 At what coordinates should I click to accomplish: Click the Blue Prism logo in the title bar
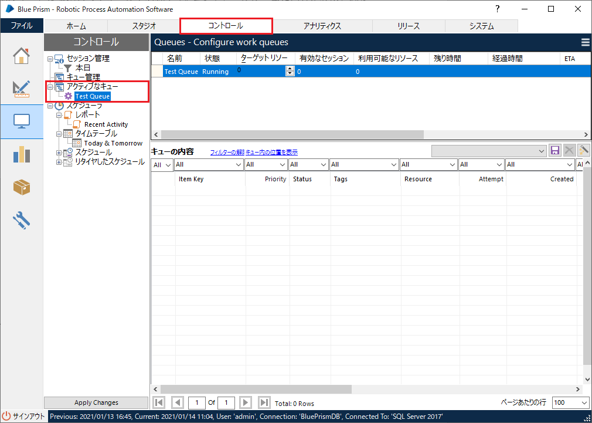[x=10, y=9]
